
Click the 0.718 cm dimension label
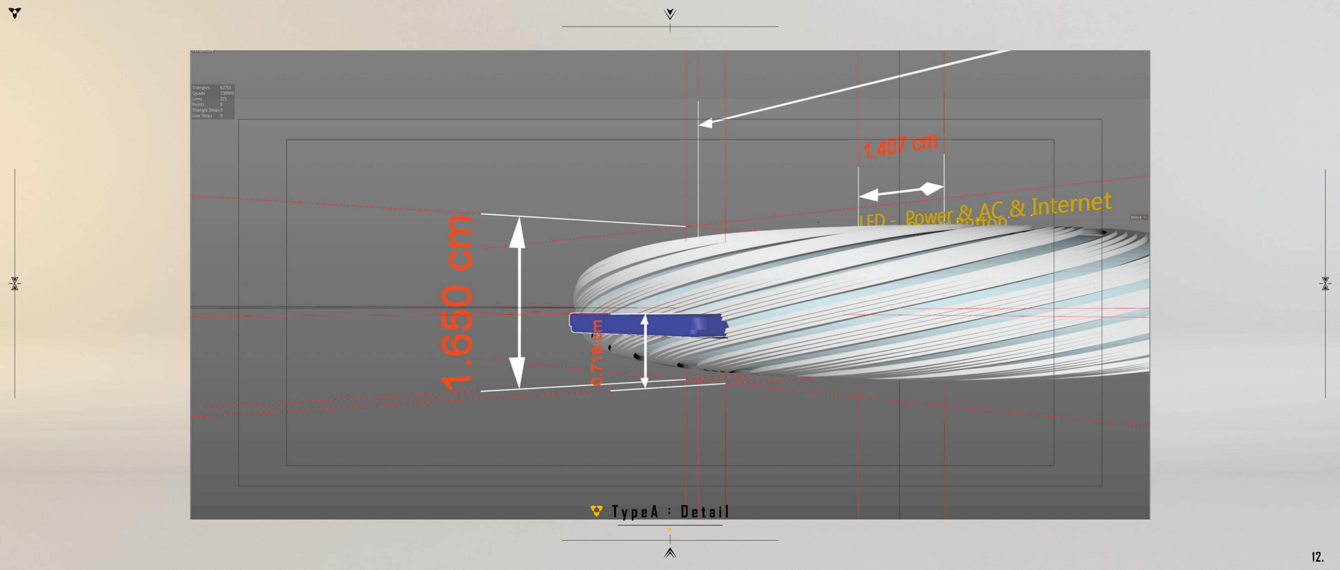point(597,353)
